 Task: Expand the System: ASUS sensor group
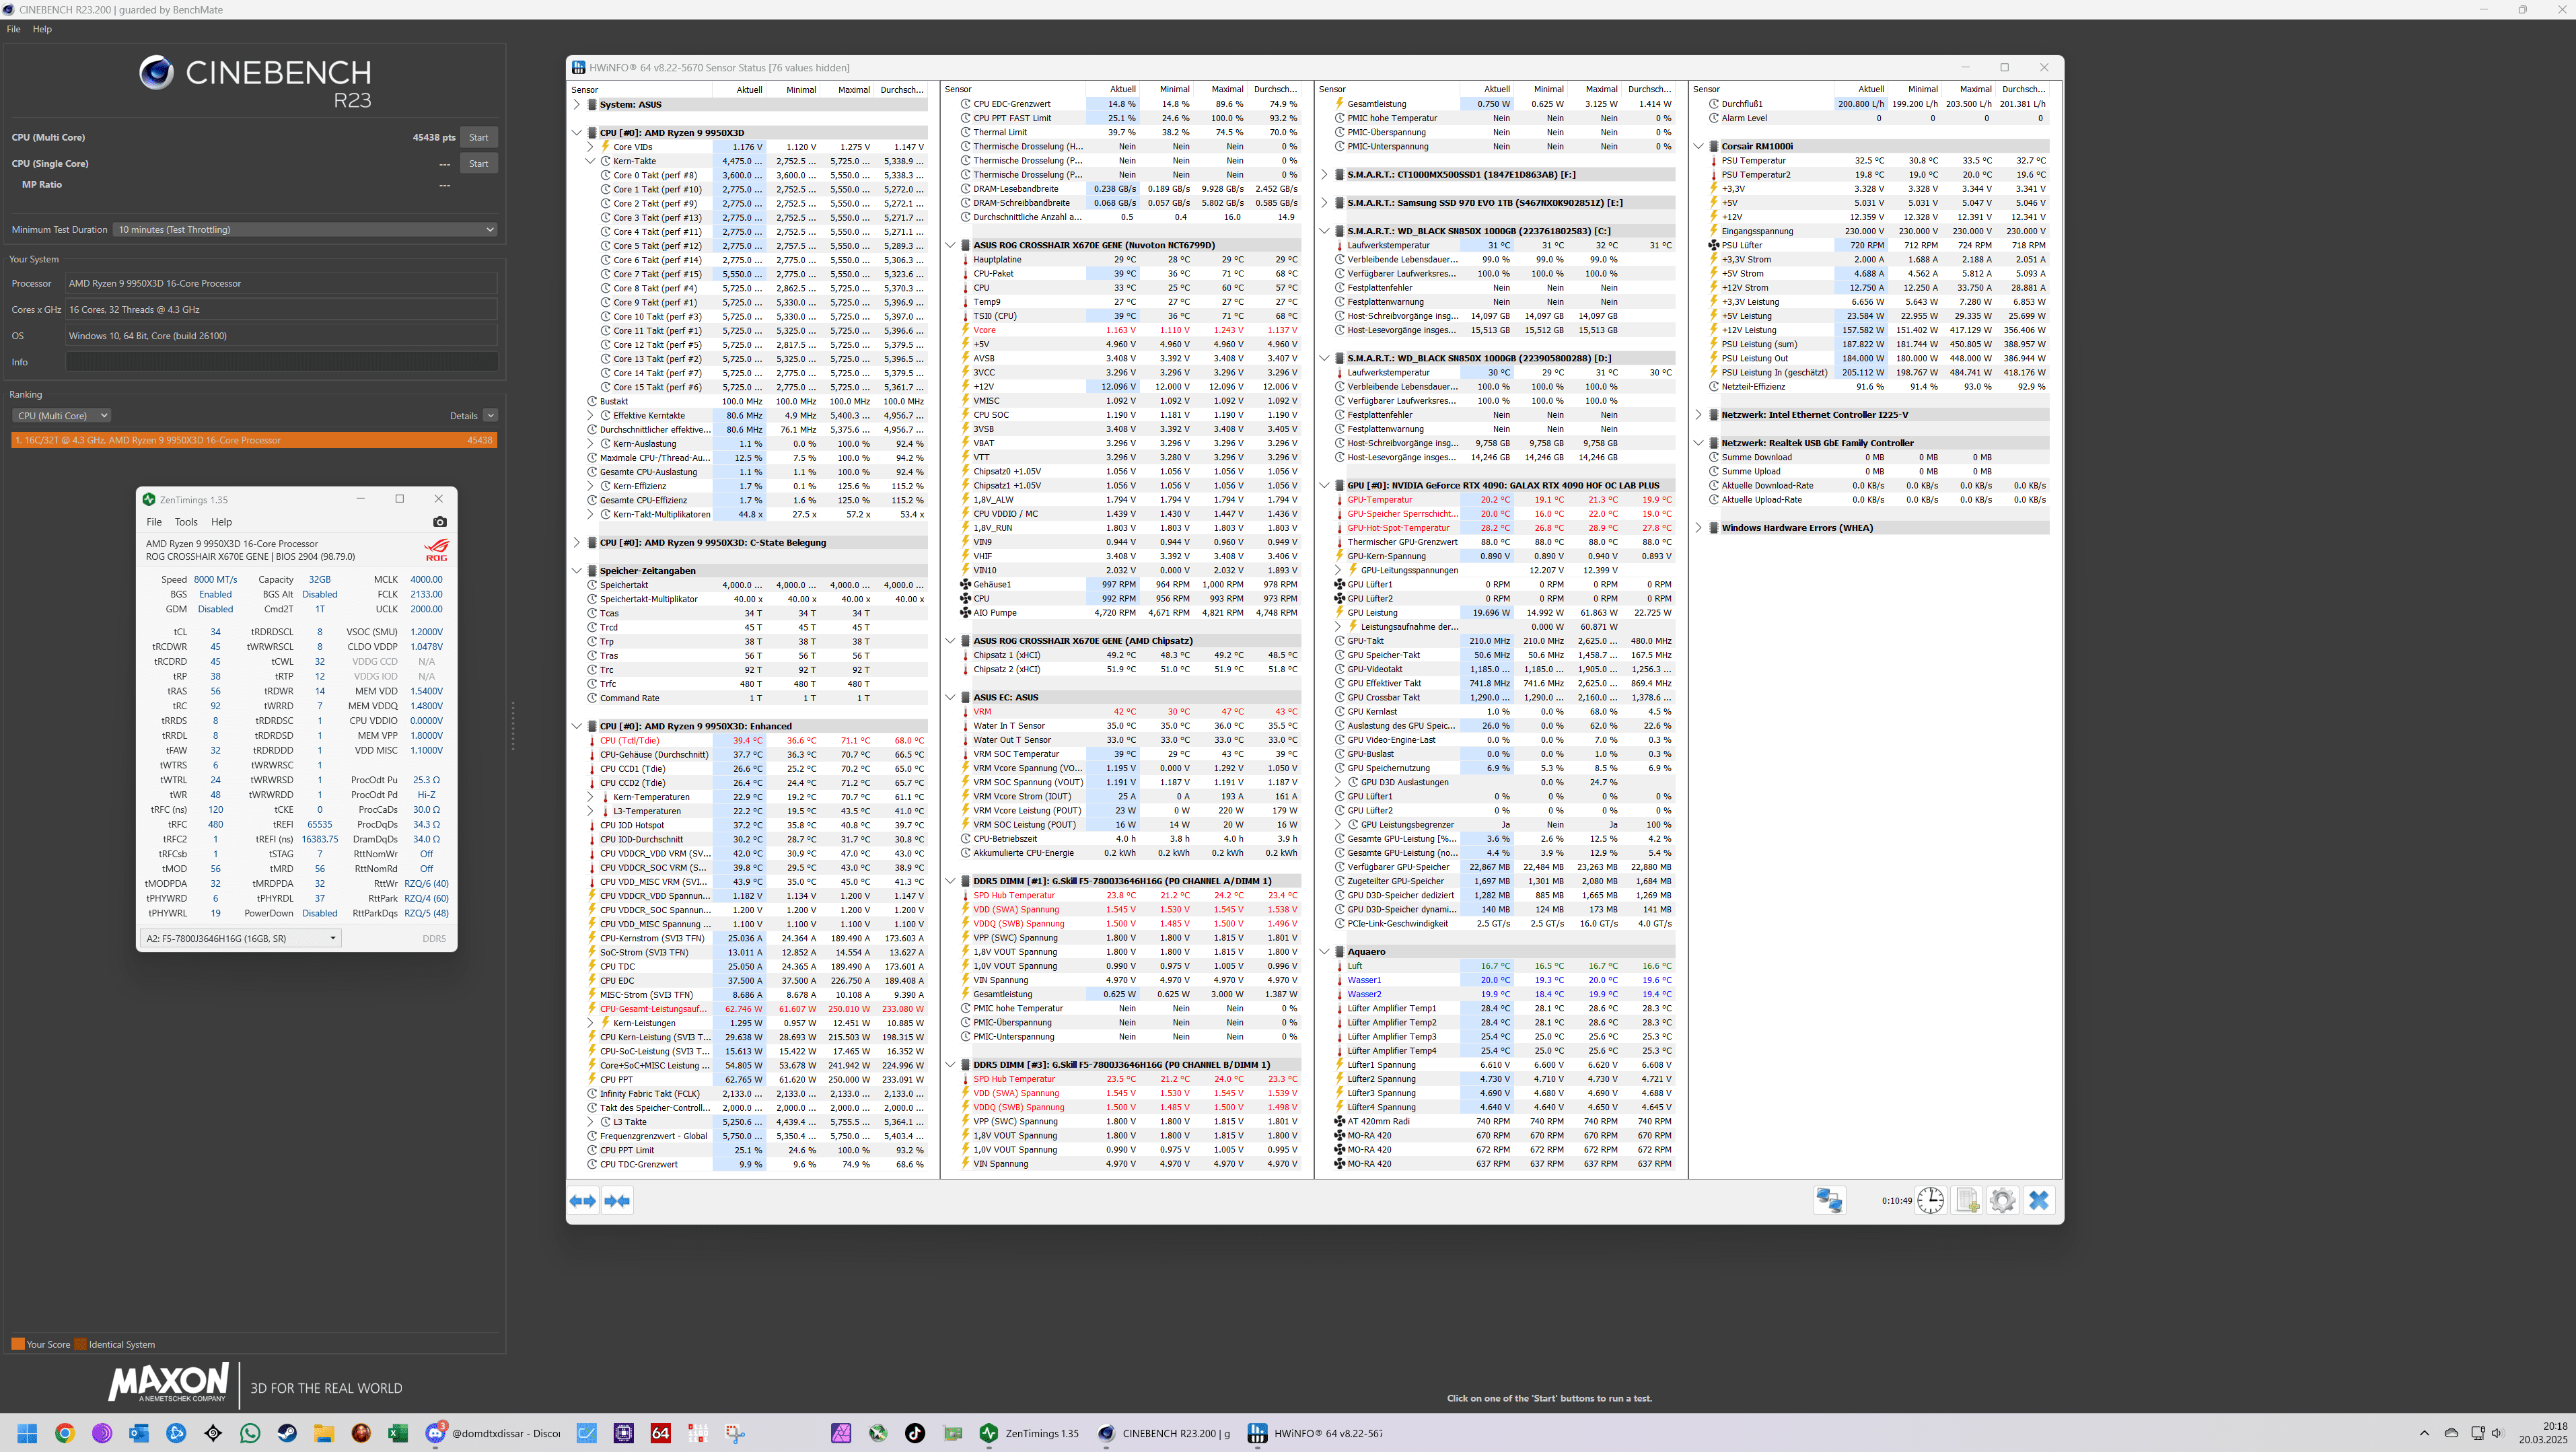pyautogui.click(x=577, y=104)
